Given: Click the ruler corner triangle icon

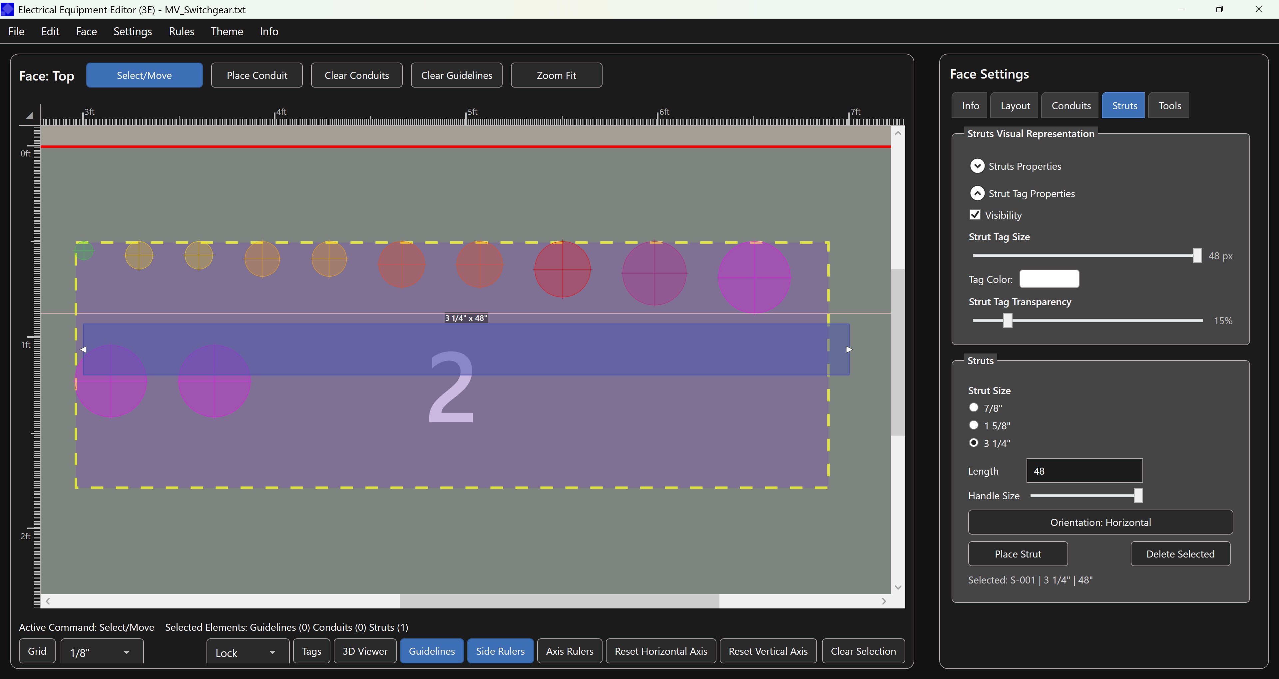Looking at the screenshot, I should [x=29, y=115].
